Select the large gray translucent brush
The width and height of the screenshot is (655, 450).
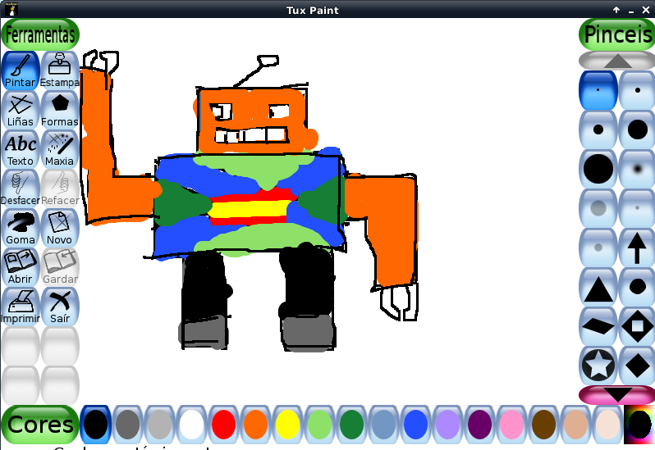[x=598, y=208]
